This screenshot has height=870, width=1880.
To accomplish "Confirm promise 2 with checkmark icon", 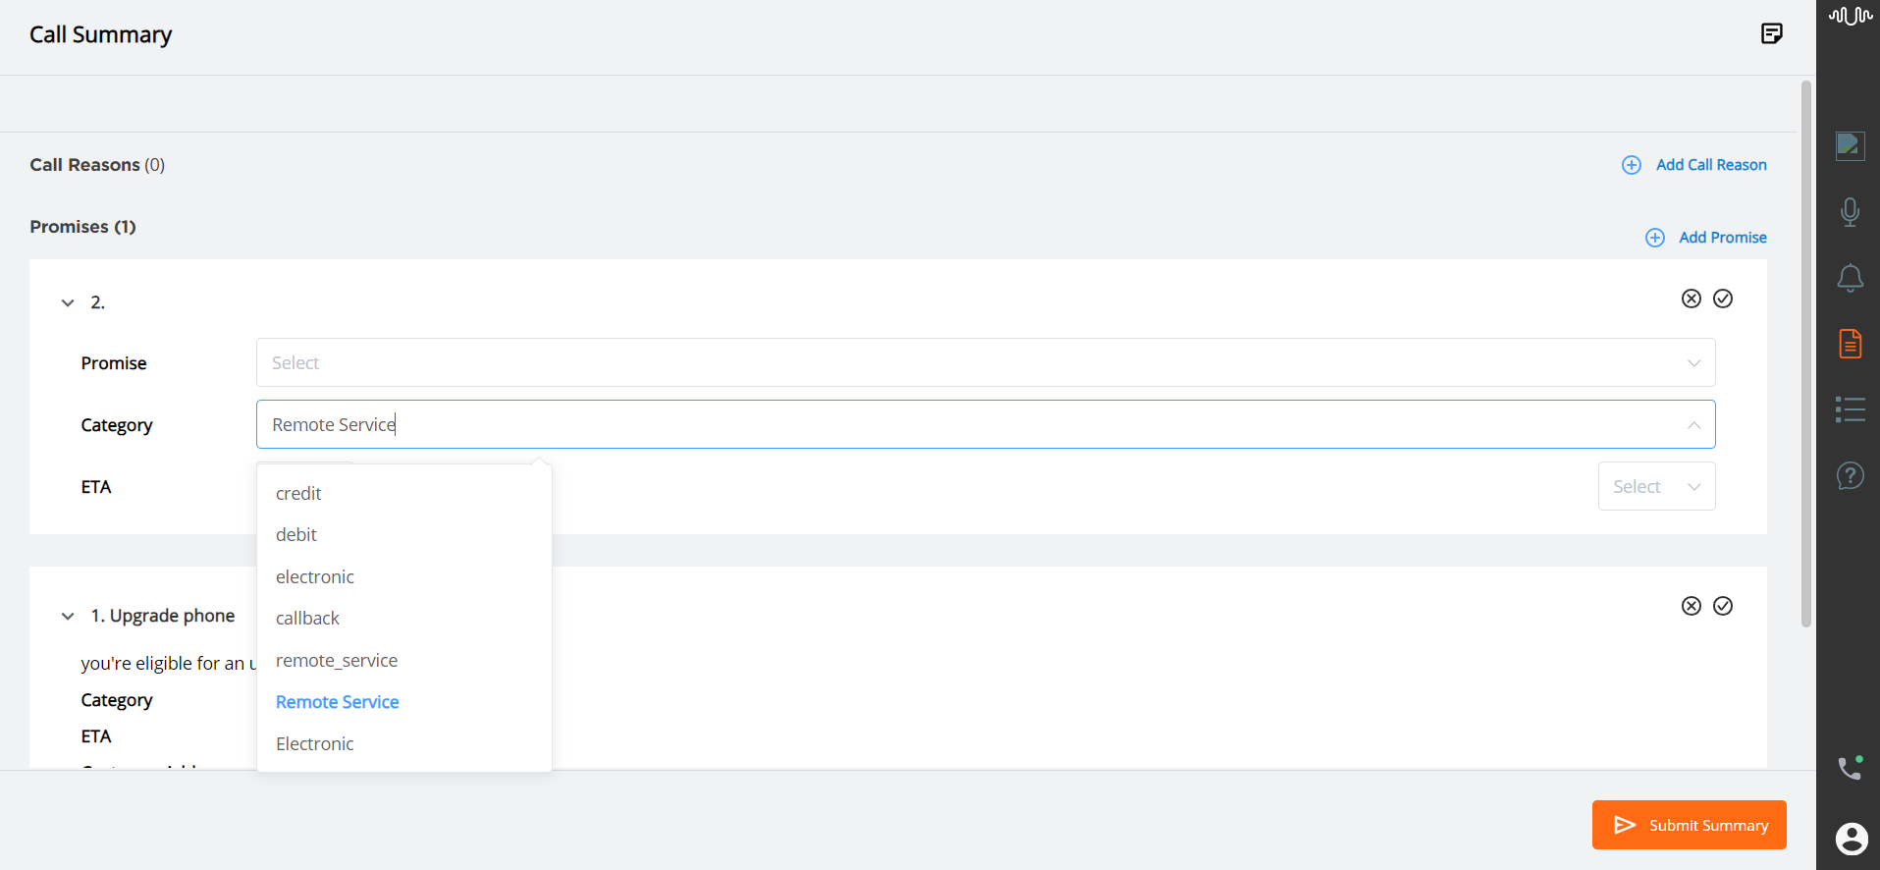I will pos(1723,299).
